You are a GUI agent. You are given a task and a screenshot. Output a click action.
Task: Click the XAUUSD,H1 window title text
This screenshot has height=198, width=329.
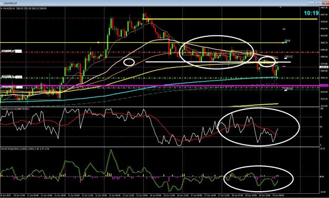[x=11, y=3]
